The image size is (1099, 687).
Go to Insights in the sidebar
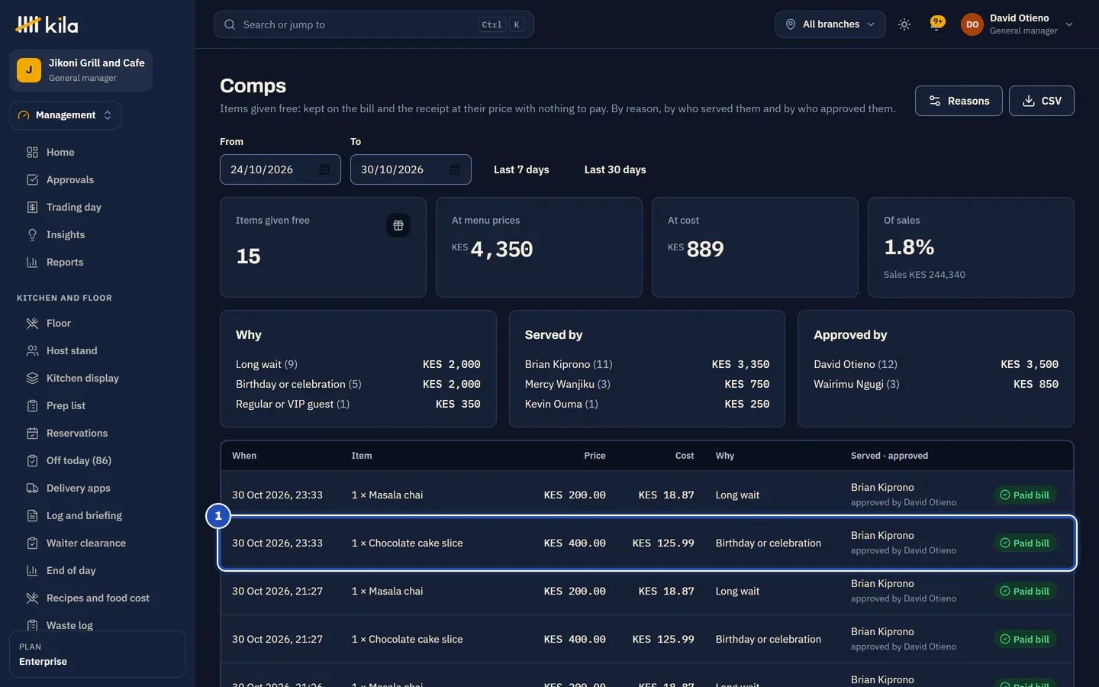point(66,234)
